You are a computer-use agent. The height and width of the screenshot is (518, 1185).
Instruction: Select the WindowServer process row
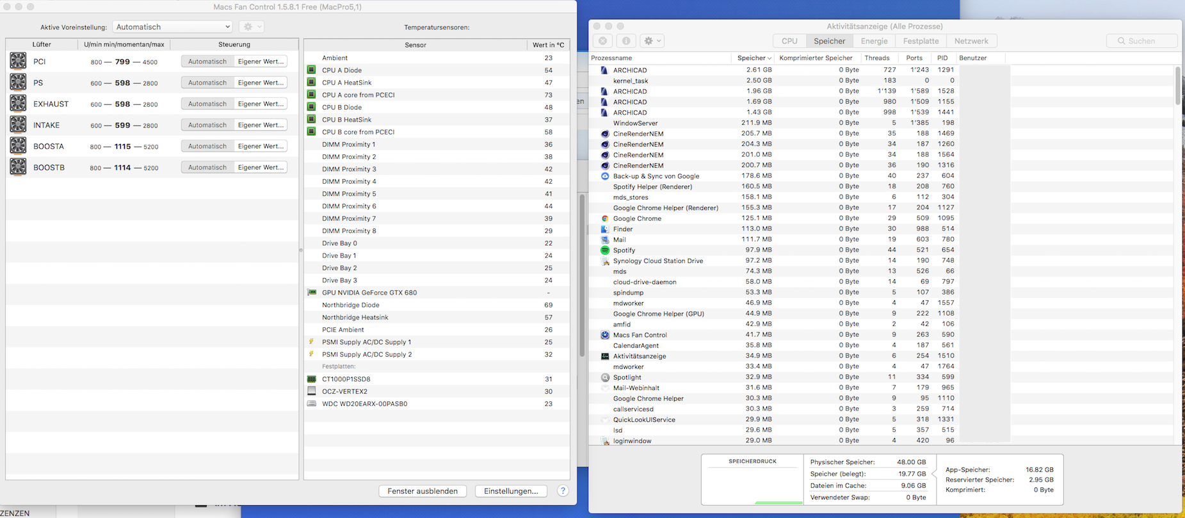pyautogui.click(x=882, y=123)
